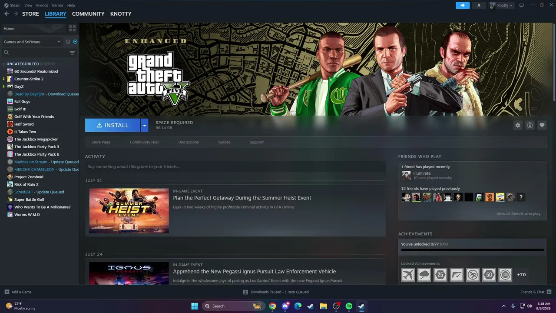This screenshot has height=313, width=556.
Task: Open the announcements megaphone button
Action: (x=463, y=5)
